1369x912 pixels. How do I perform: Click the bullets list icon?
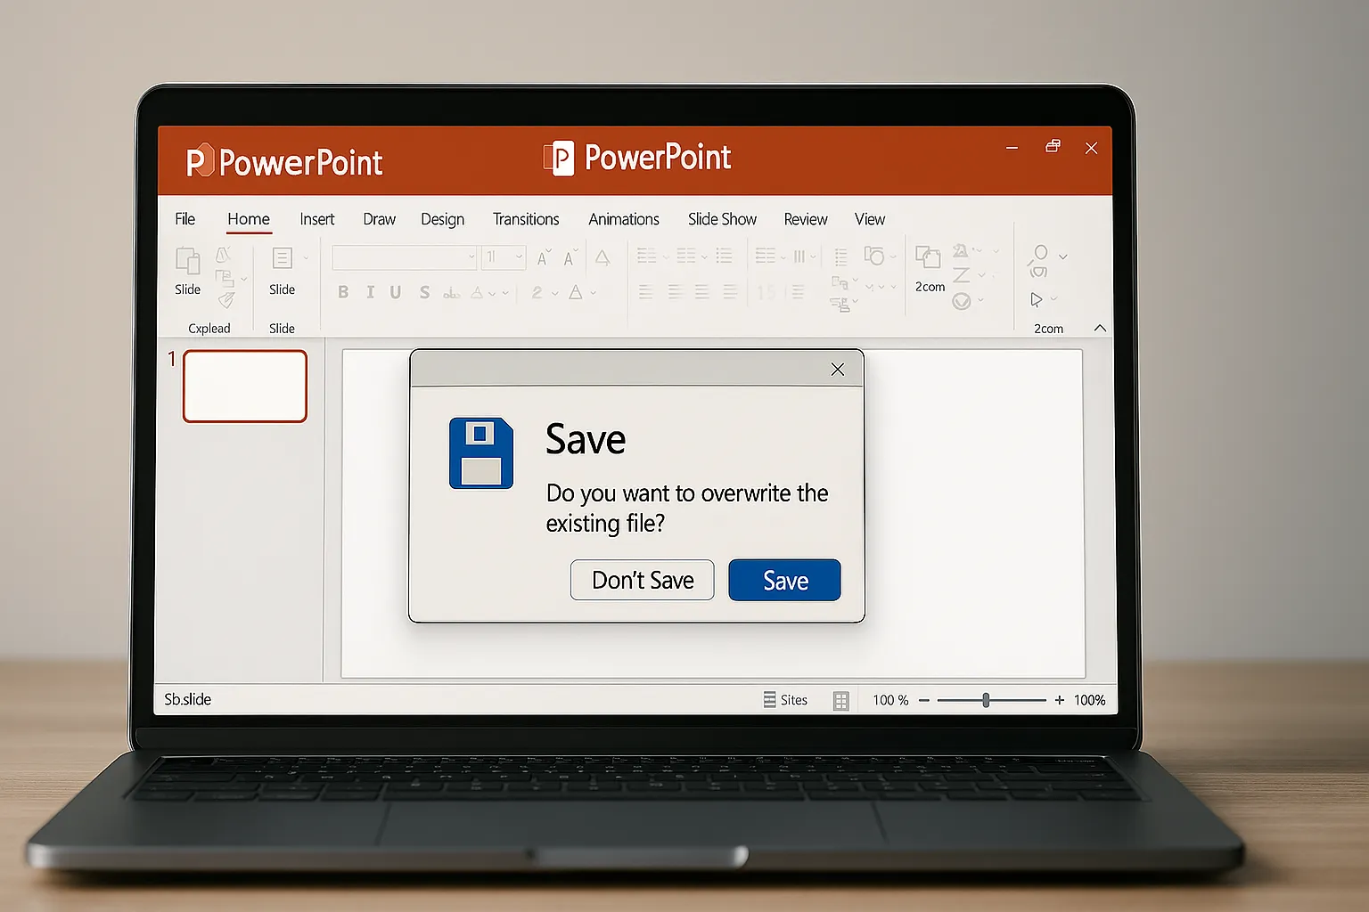(646, 256)
